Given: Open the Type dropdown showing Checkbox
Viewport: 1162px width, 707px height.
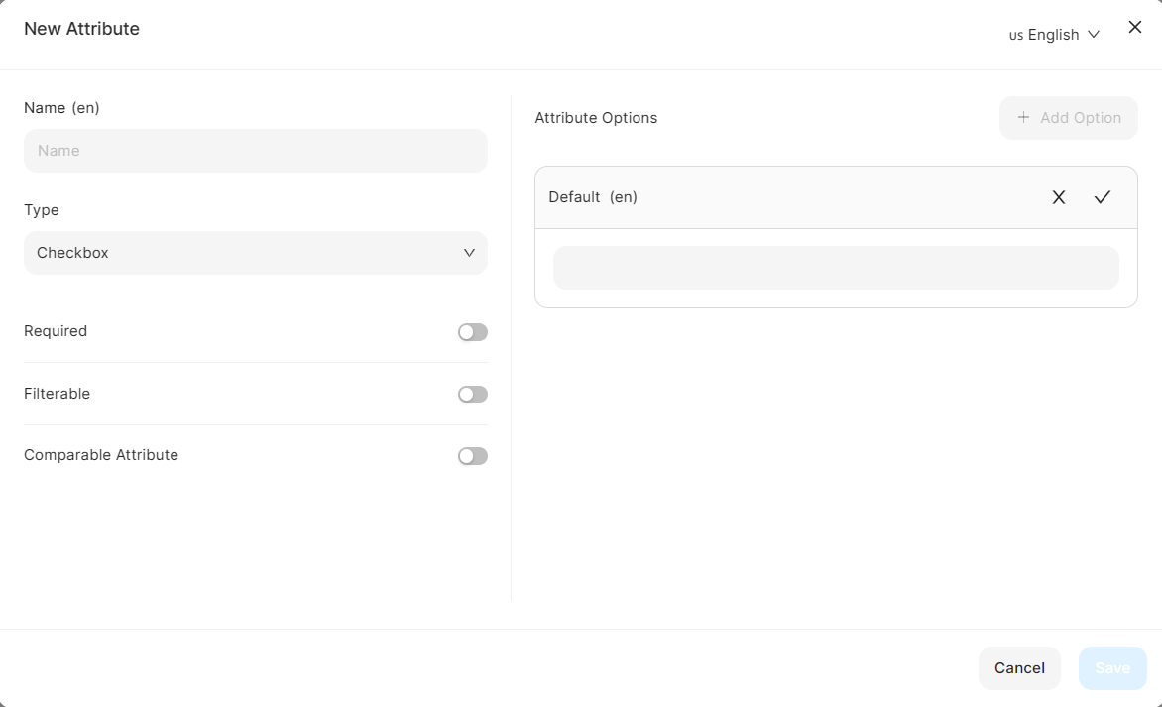Looking at the screenshot, I should pyautogui.click(x=255, y=253).
